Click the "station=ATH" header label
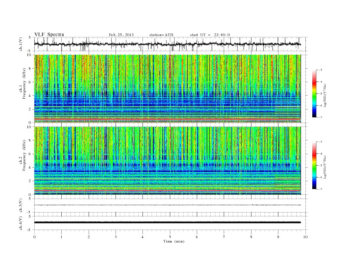The image size is (344, 266). 161,35
